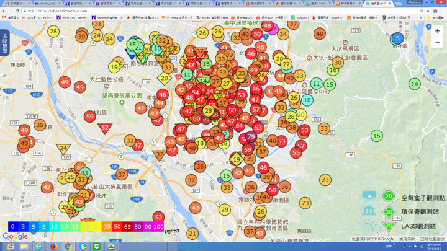Open the yellow triangle 24 LASS marker
This screenshot has height=251, width=447.
point(63,149)
